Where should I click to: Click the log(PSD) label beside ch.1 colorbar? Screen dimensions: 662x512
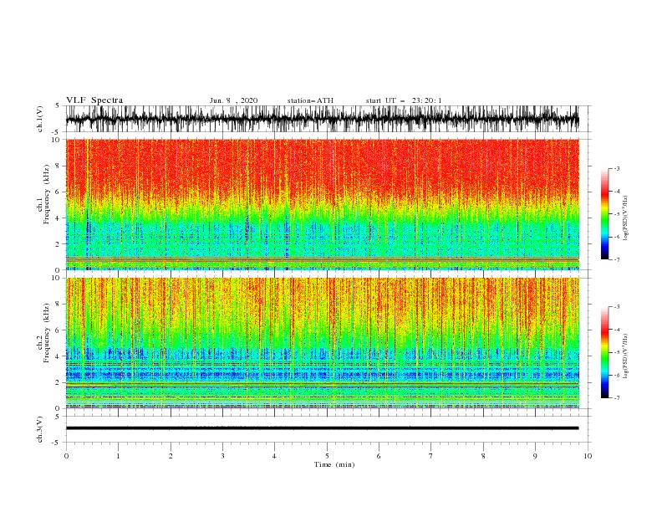click(625, 218)
